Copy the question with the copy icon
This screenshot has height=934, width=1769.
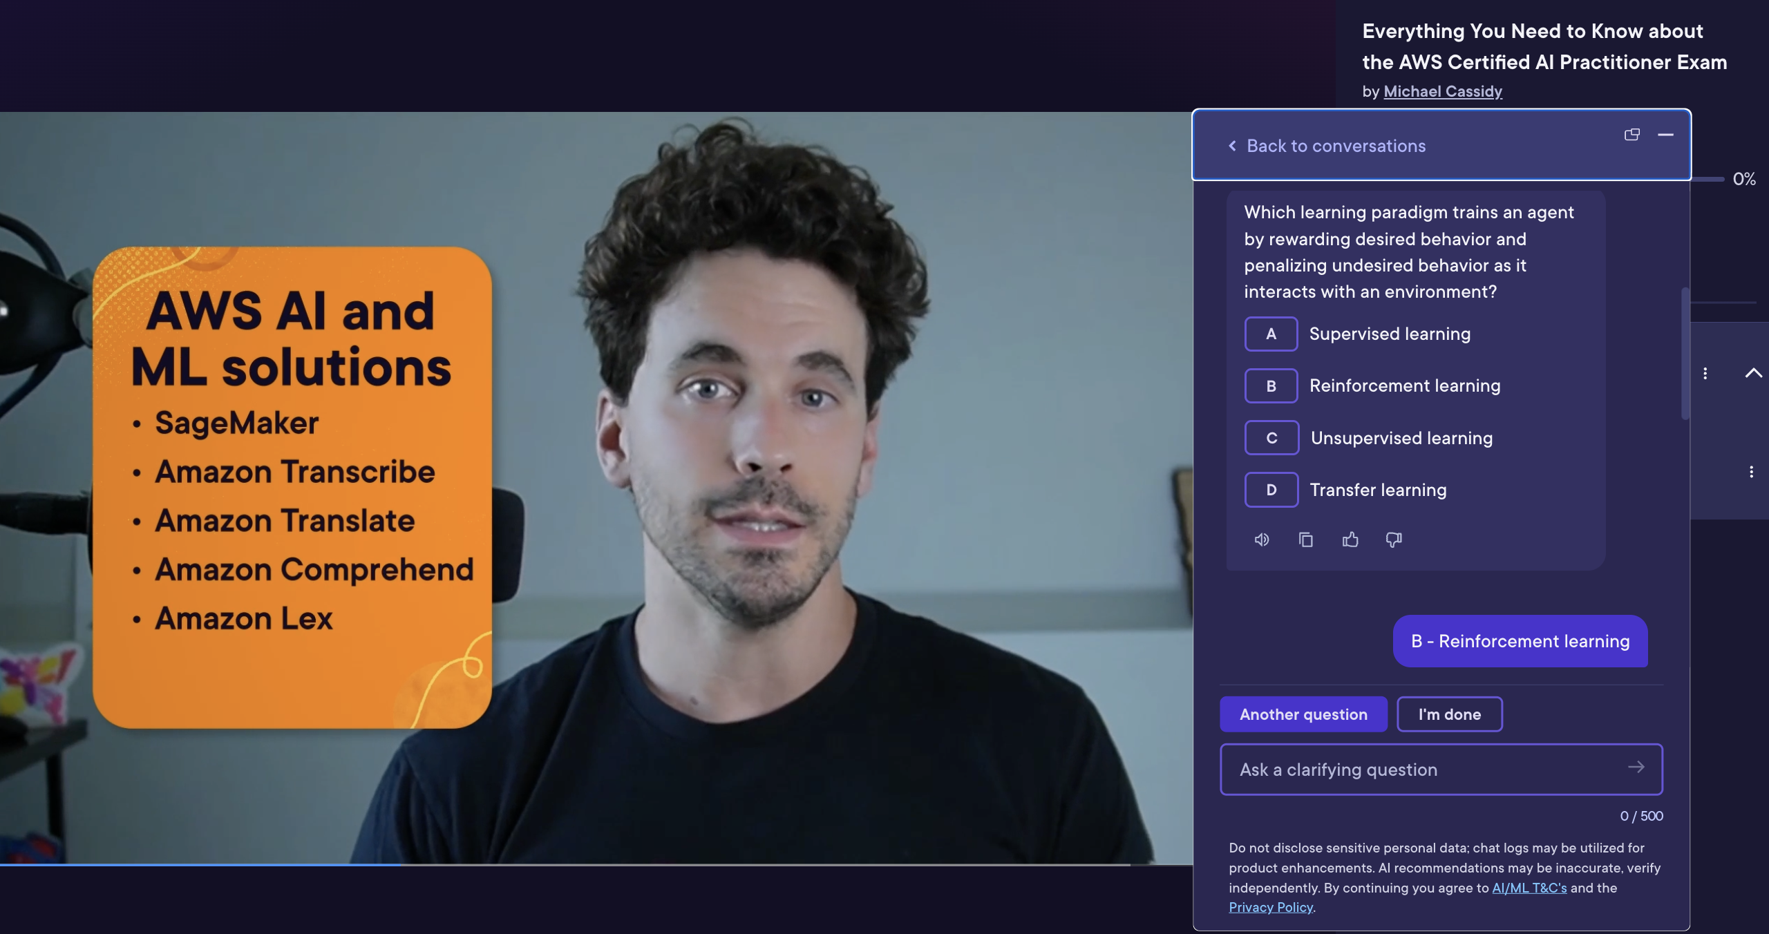[x=1306, y=540]
